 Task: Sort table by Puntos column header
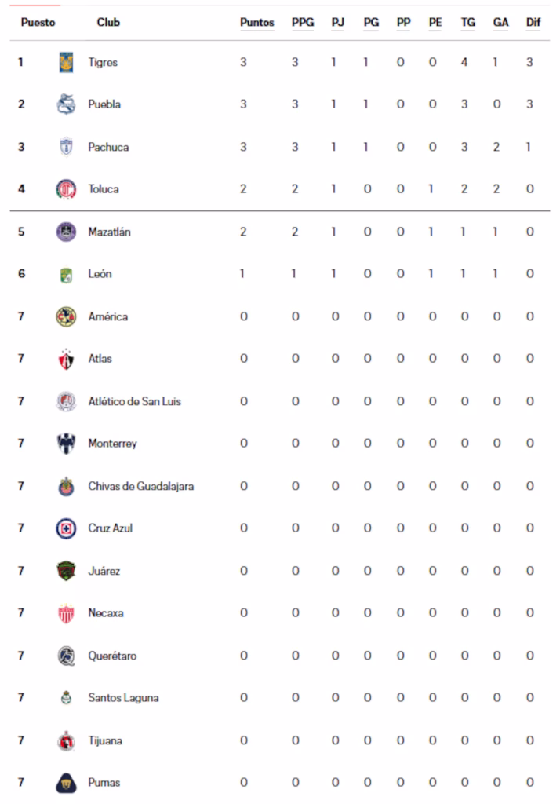coord(257,23)
